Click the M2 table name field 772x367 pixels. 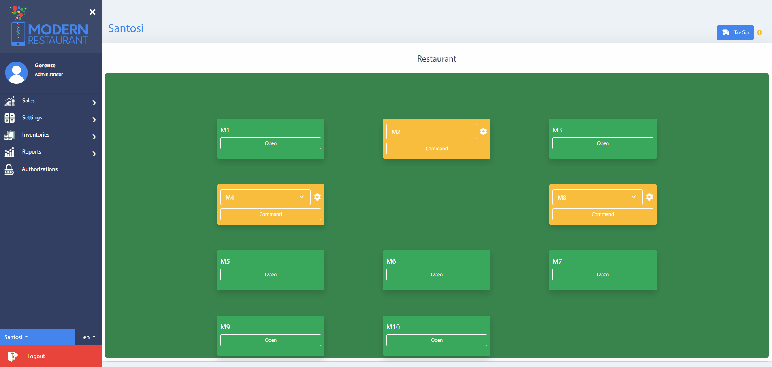(x=431, y=132)
